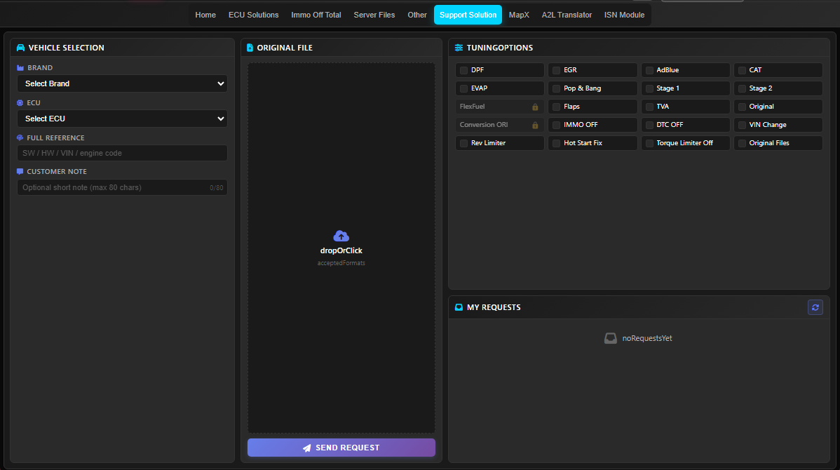Viewport: 840px width, 470px height.
Task: Click the tray icon beside noRequestsYet
Action: [x=610, y=338]
